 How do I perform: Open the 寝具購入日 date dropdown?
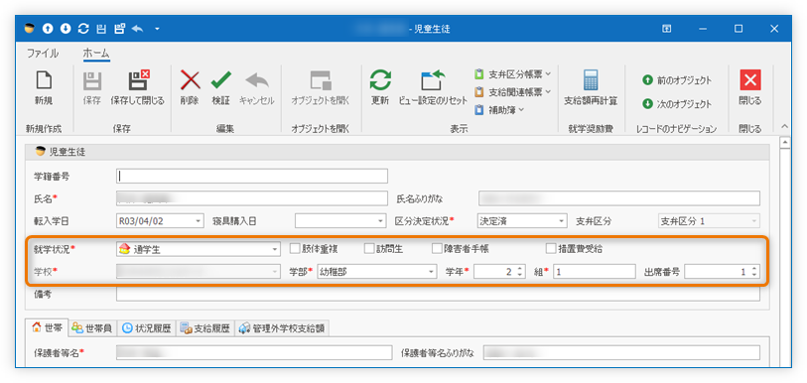point(380,221)
